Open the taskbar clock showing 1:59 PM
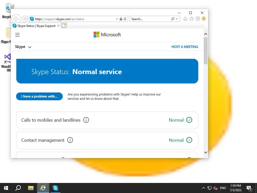The image size is (257, 193). (x=235, y=188)
